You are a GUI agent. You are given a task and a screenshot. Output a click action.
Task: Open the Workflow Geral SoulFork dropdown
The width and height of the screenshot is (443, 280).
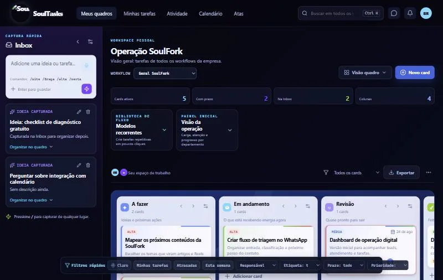click(x=165, y=74)
